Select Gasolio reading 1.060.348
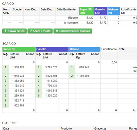Screen dimensions: 137x130 [51, 90]
